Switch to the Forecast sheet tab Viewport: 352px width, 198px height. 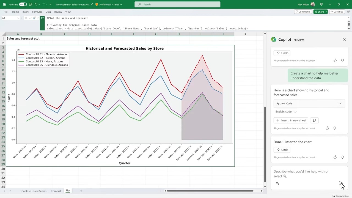point(56,191)
